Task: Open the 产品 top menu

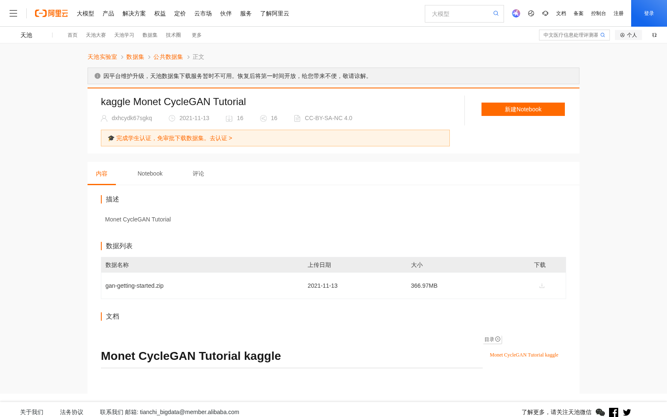Action: click(108, 13)
